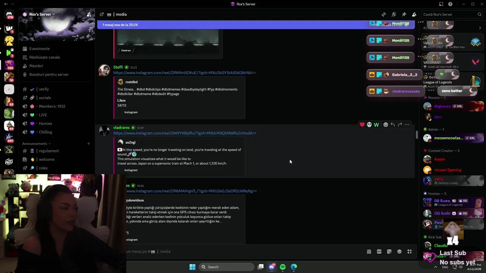Viewport: 486px width, 273px height.
Task: Open server with 134 unread badge
Action: [9, 65]
